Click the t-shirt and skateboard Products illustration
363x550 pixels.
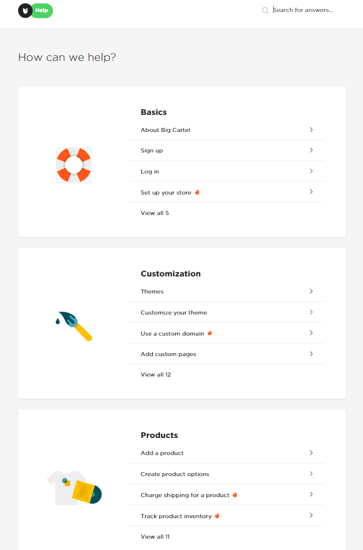[74, 487]
